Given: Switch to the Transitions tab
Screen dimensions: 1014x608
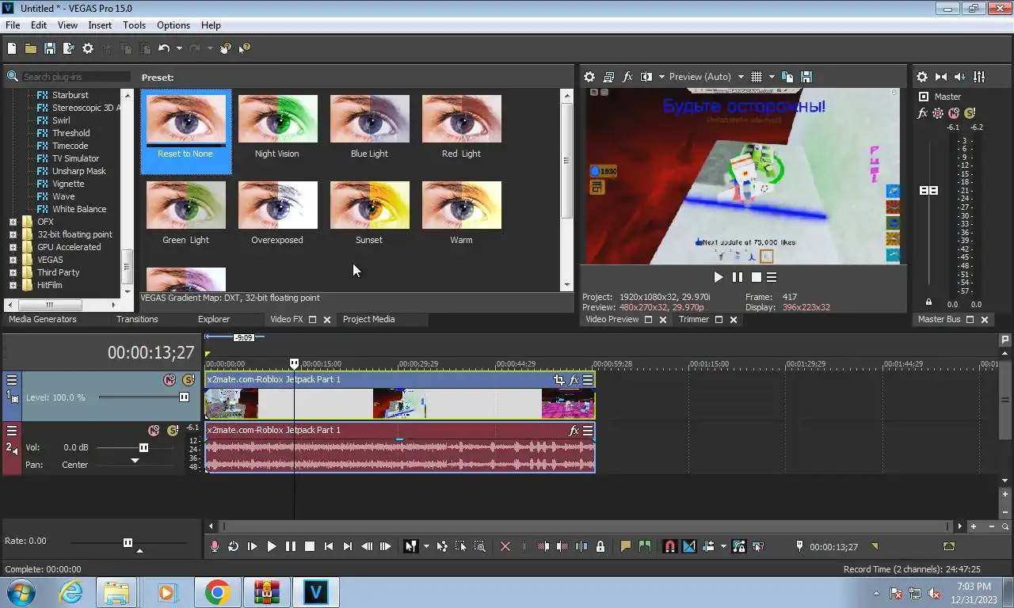Looking at the screenshot, I should click(137, 319).
